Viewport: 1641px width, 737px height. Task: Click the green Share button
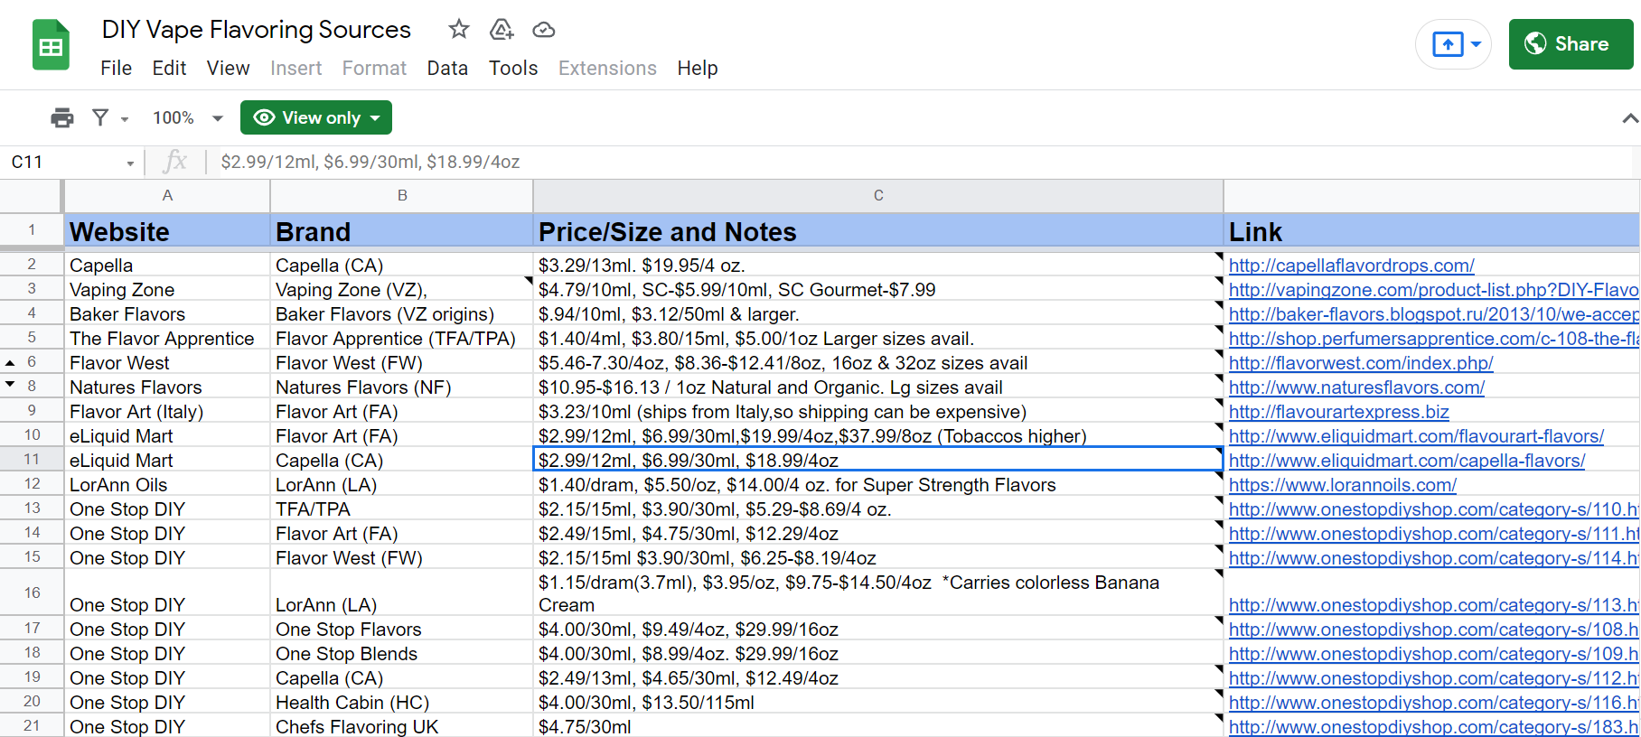click(x=1571, y=44)
